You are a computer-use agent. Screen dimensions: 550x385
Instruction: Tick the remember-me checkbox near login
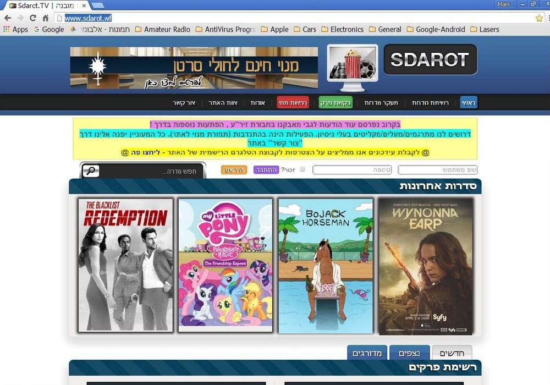click(302, 169)
